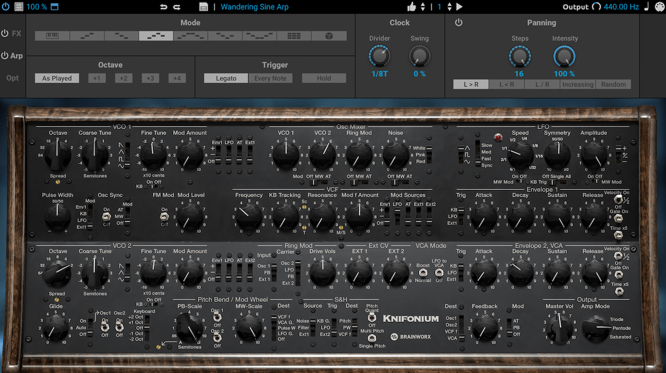Set octave range to +2
Viewport: 666px width, 373px height.
click(124, 78)
